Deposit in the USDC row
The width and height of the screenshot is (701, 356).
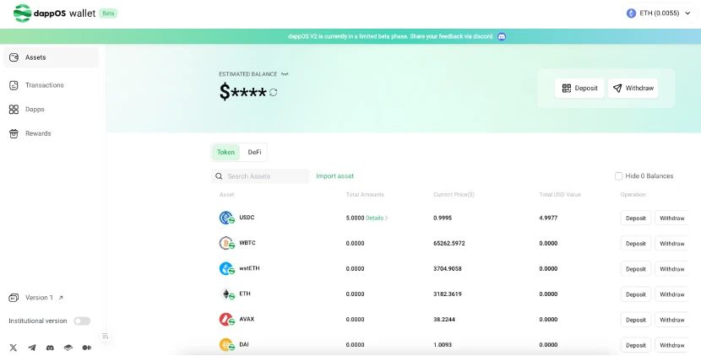tap(636, 218)
